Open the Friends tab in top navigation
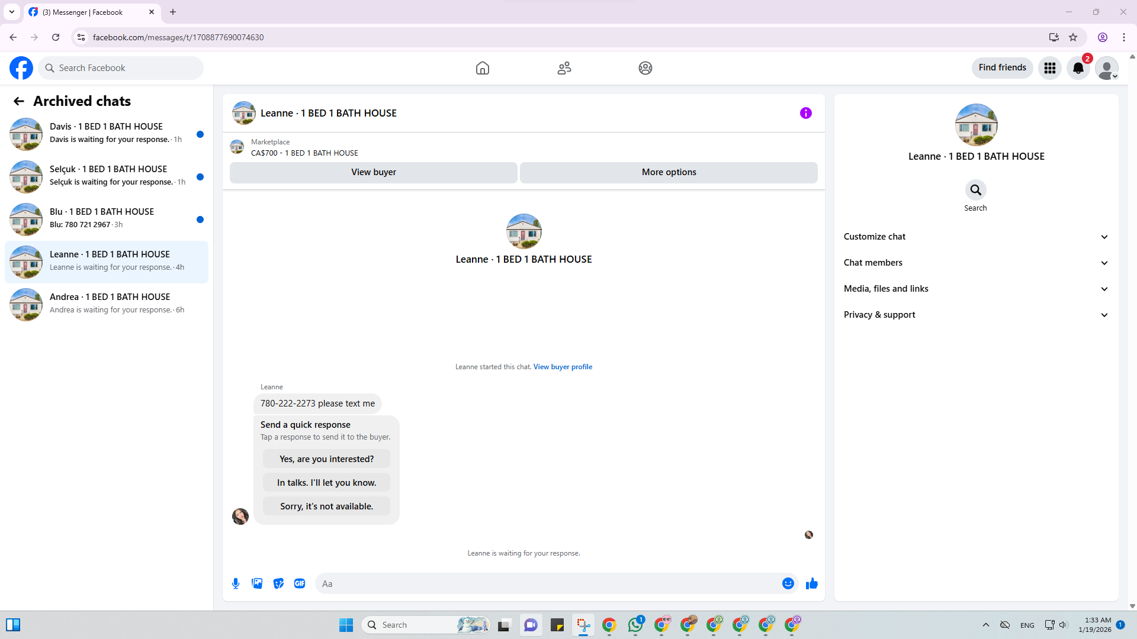 point(564,68)
